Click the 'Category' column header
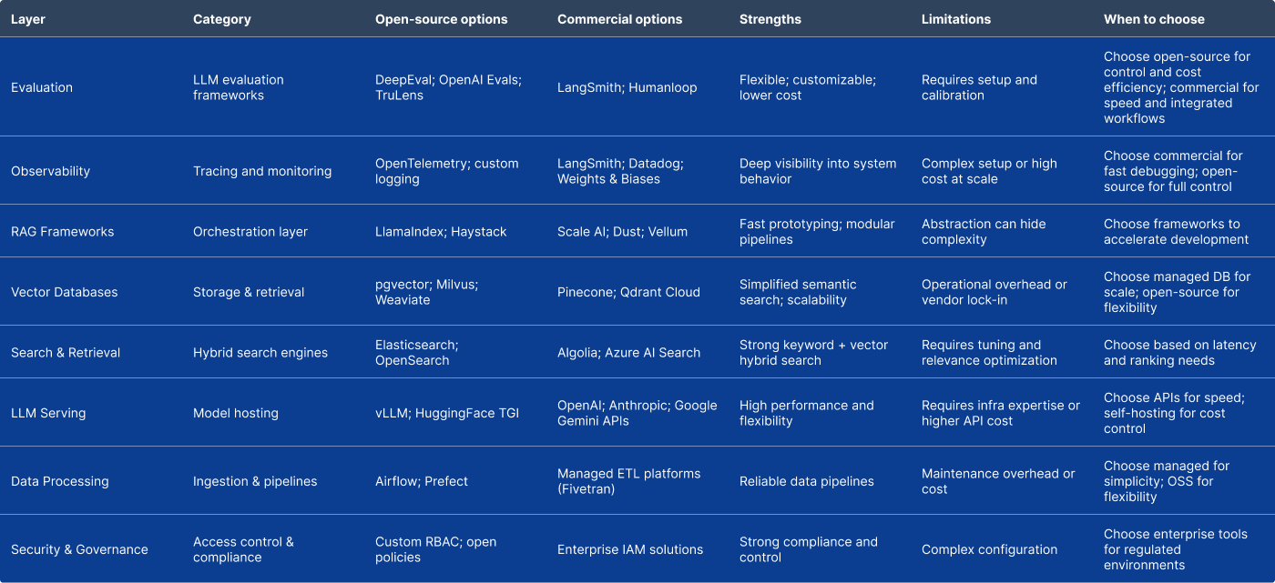 click(221, 18)
